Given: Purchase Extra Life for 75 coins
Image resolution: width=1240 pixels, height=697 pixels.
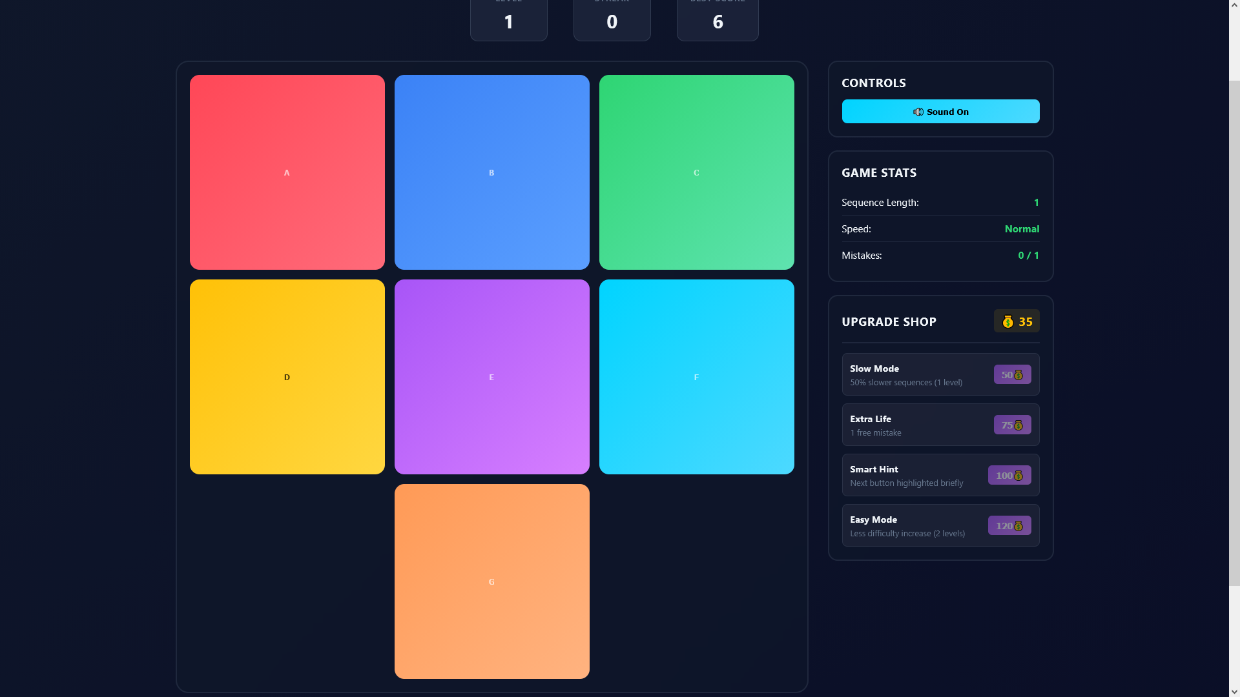Looking at the screenshot, I should pyautogui.click(x=1011, y=425).
